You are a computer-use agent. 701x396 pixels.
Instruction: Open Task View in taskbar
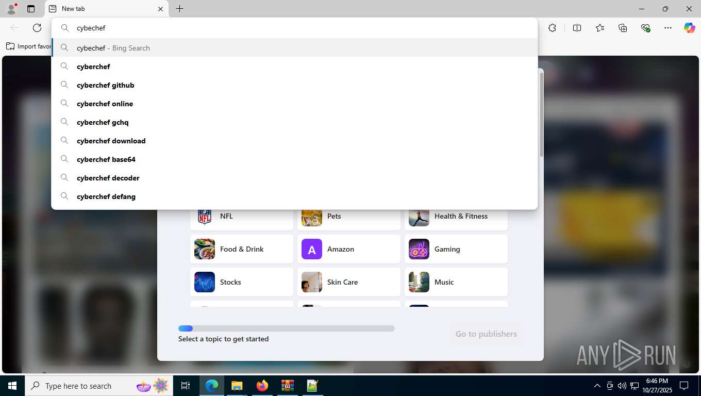tap(186, 386)
